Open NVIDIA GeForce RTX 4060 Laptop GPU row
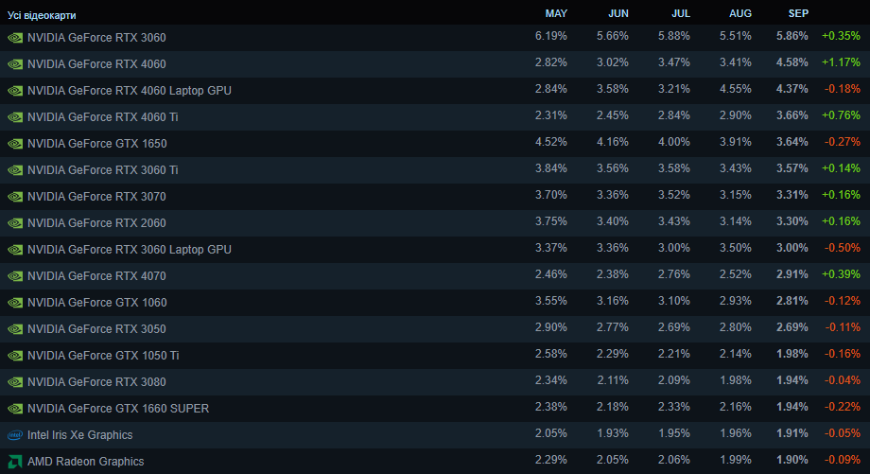The image size is (870, 474). click(130, 91)
